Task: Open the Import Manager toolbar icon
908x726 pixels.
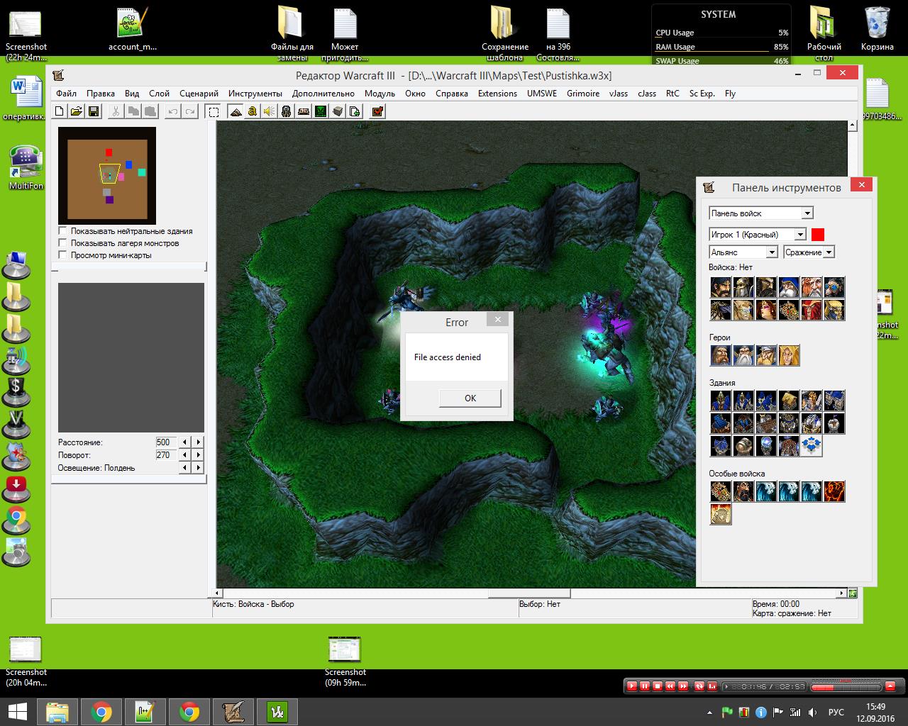Action: (355, 111)
